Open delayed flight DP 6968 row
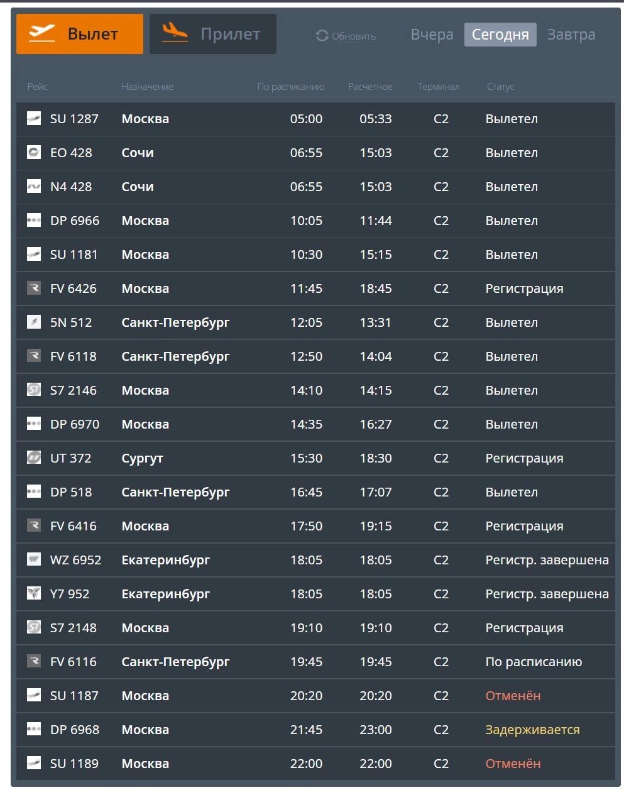The image size is (624, 795). [315, 730]
